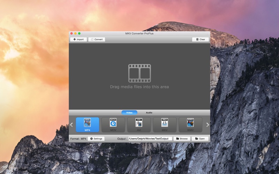Click "Drag media files into this area" text
The image size is (279, 174).
139,87
